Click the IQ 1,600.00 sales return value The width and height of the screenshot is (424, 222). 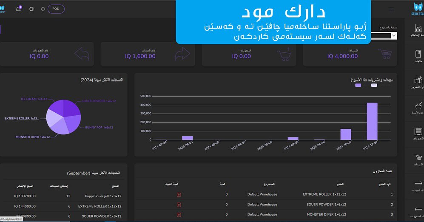point(140,56)
